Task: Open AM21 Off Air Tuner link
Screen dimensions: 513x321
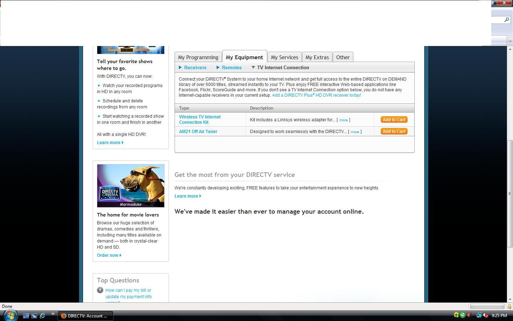Action: point(198,132)
